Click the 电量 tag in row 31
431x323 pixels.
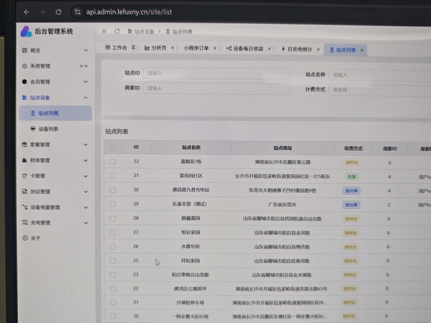(x=352, y=177)
